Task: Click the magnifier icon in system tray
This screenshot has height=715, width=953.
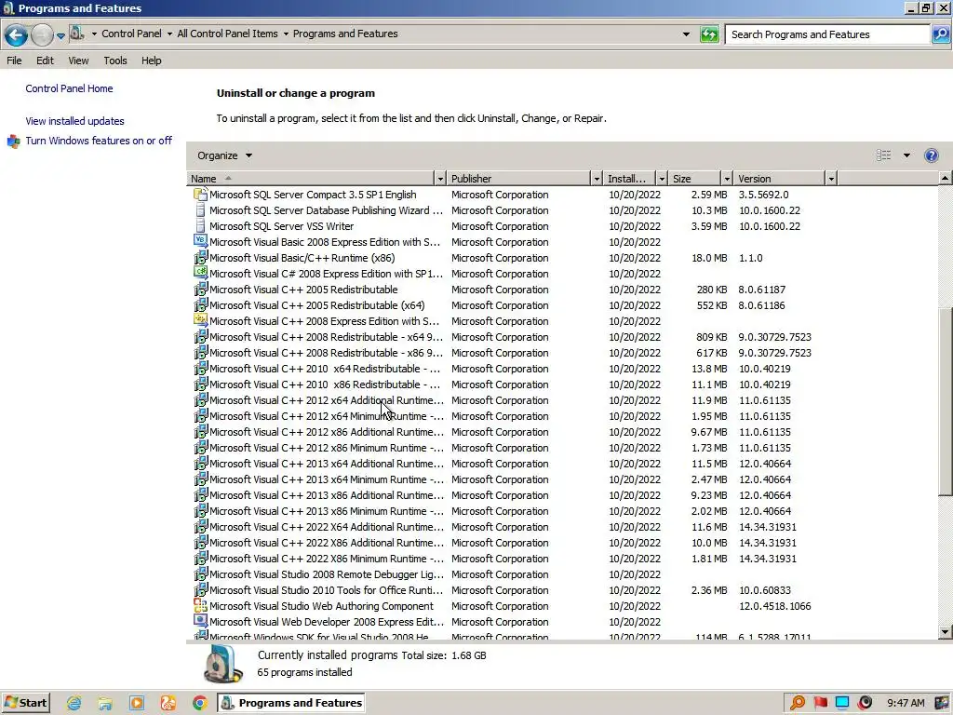Action: (x=798, y=703)
